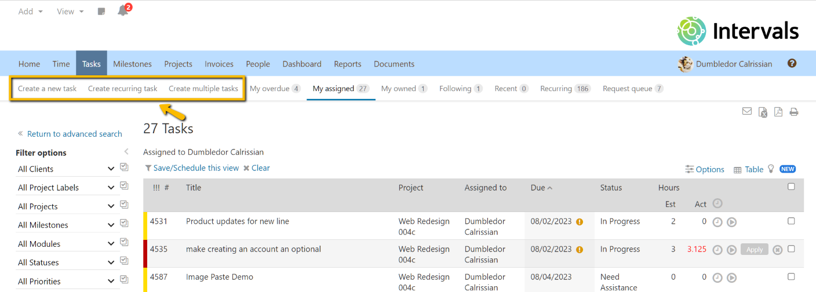Click Save/Schedule this view link
The image size is (816, 292).
[192, 168]
